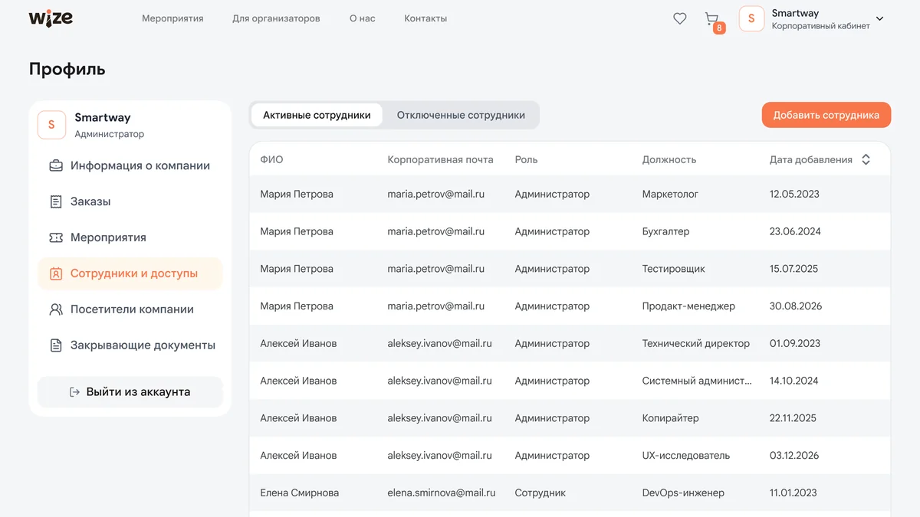Screen dimensions: 920x517
Task: Open Мероприятия in top navigation
Action: (x=172, y=18)
